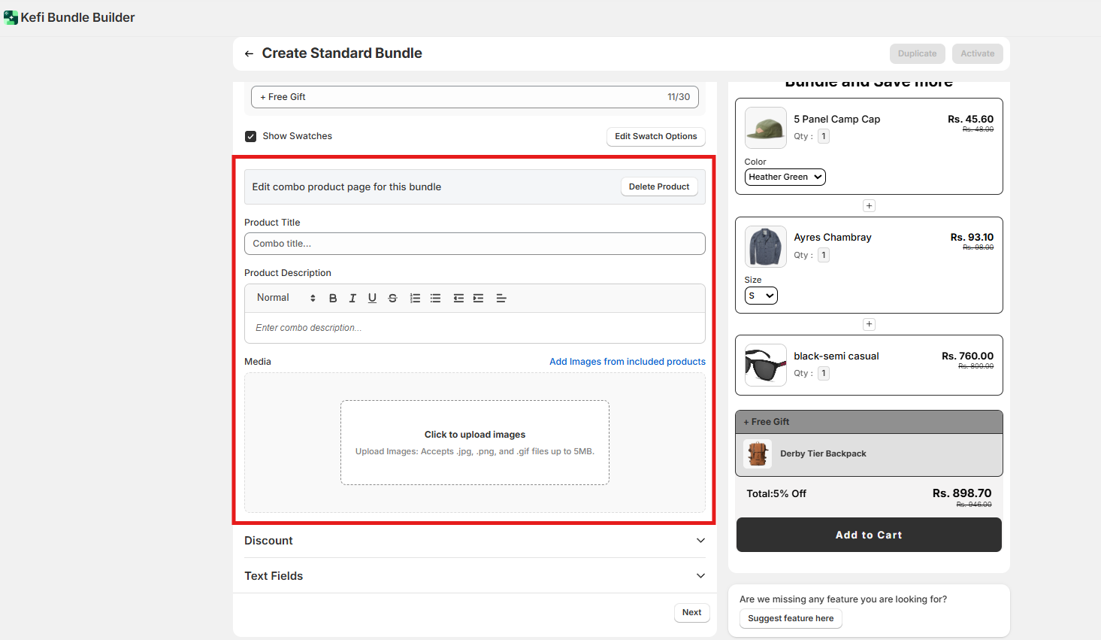Screen dimensions: 1101x640
Task: Click the back arrow beside Create Standard Bundle
Action: tap(249, 54)
